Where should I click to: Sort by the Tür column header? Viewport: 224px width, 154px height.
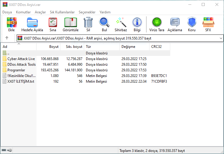point(102,47)
